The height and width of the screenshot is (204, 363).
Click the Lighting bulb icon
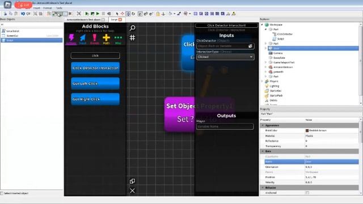click(x=267, y=86)
